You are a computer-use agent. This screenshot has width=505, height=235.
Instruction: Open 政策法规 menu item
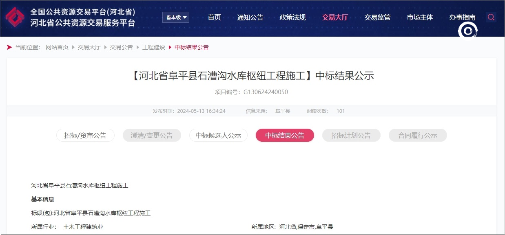coord(292,17)
